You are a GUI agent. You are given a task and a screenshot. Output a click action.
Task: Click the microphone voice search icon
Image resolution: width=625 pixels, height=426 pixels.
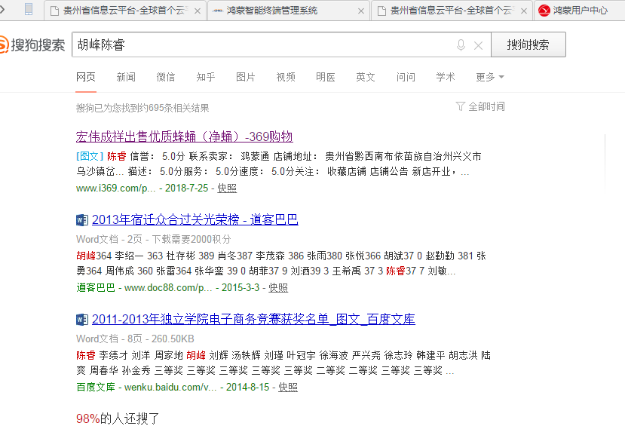[461, 45]
